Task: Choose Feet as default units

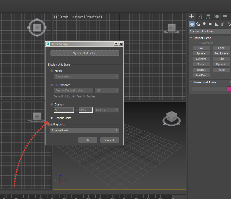Action: tap(74, 96)
